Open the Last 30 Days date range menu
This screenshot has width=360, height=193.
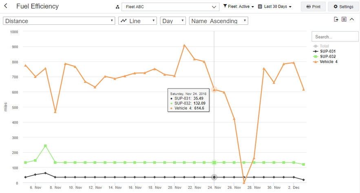pyautogui.click(x=275, y=7)
